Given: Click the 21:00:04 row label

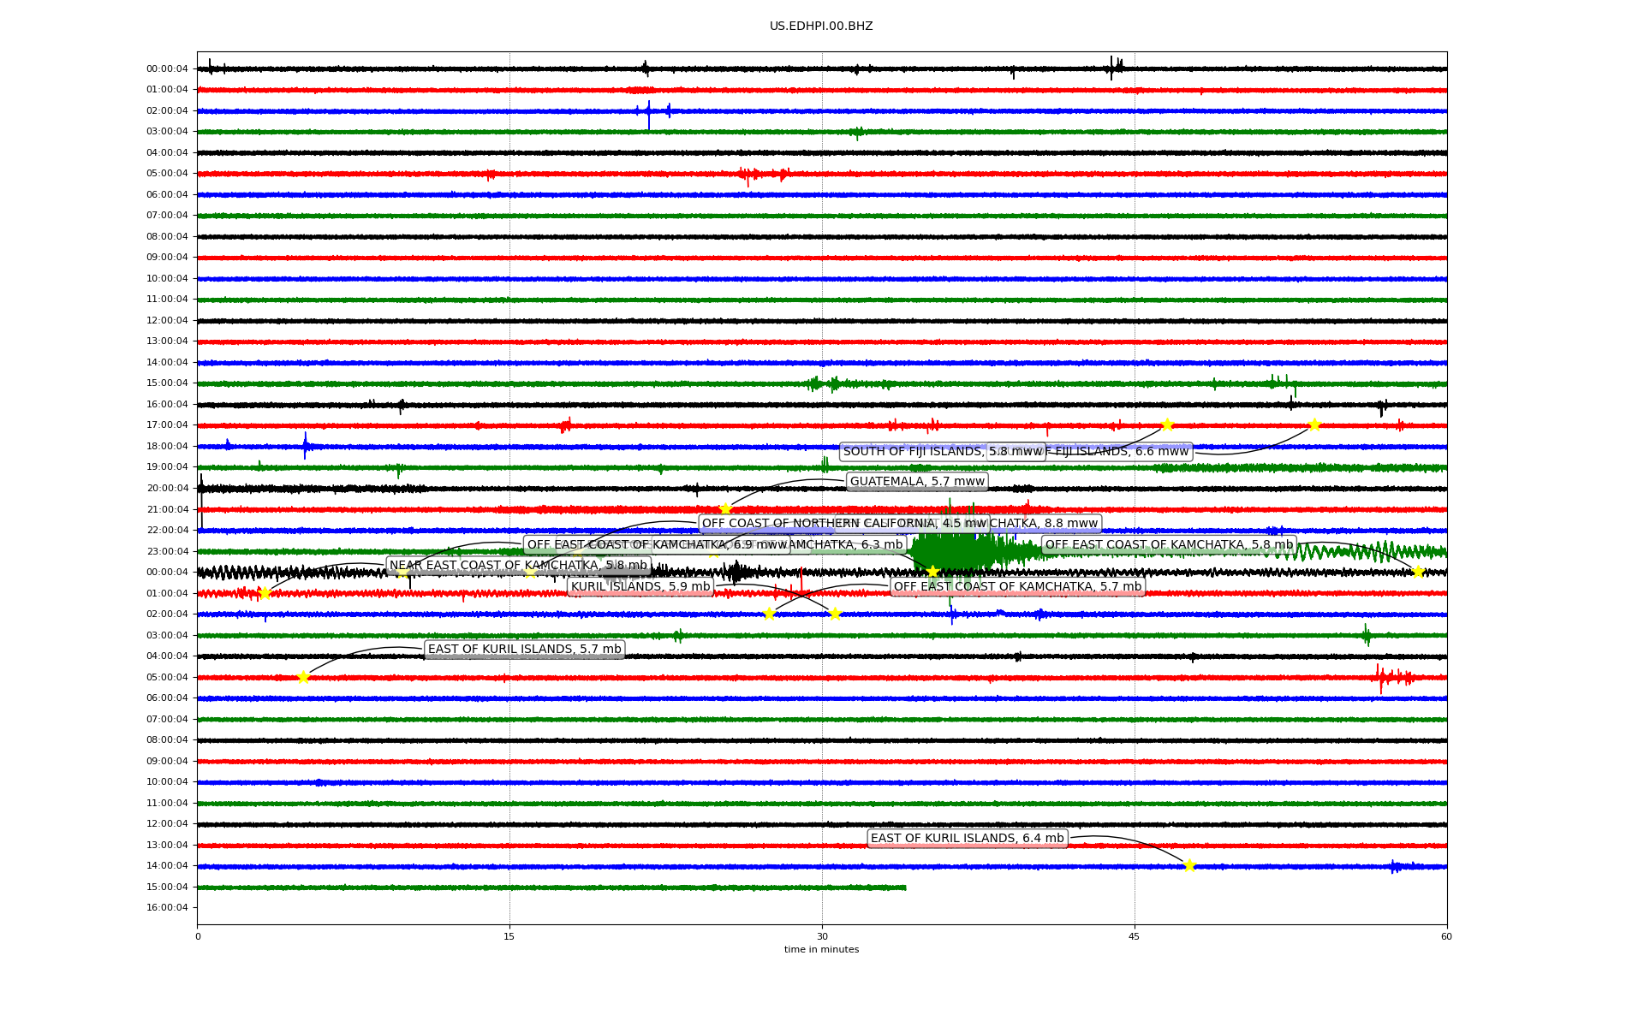Looking at the screenshot, I should [167, 510].
